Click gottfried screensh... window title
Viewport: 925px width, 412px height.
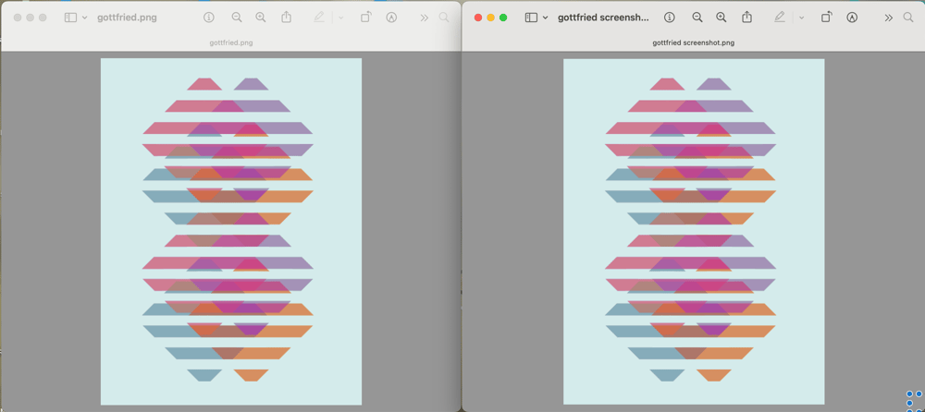603,18
